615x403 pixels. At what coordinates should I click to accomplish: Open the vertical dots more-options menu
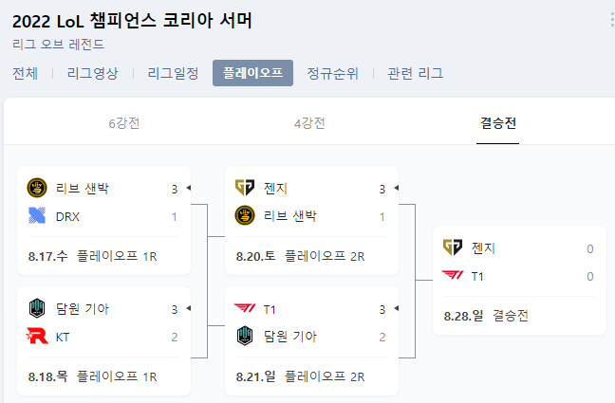pos(612,20)
